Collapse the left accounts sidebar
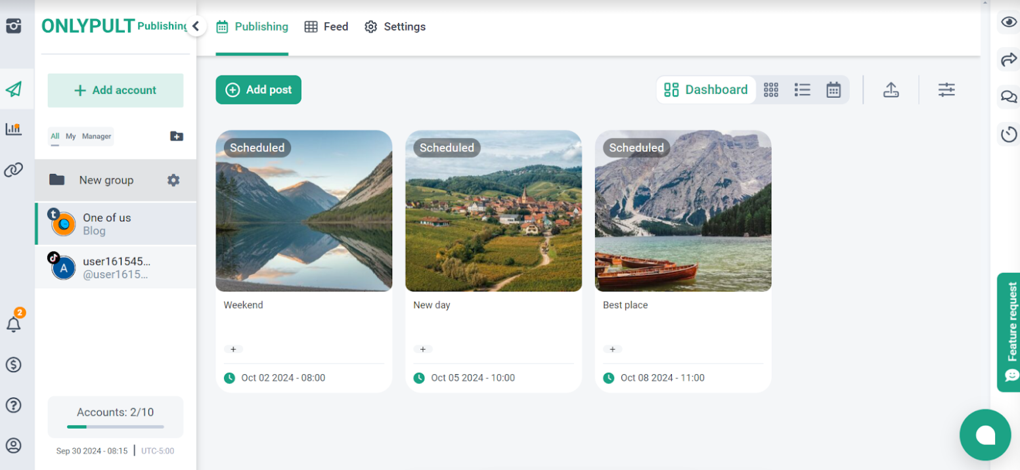1020x470 pixels. [x=196, y=26]
